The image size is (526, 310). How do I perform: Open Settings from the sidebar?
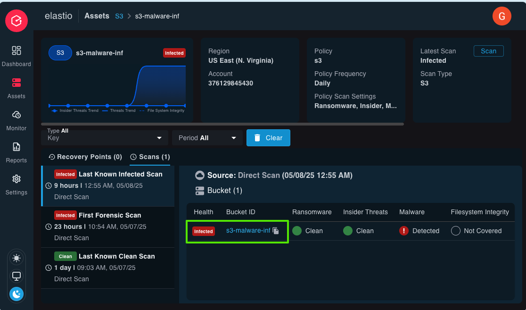(x=16, y=184)
